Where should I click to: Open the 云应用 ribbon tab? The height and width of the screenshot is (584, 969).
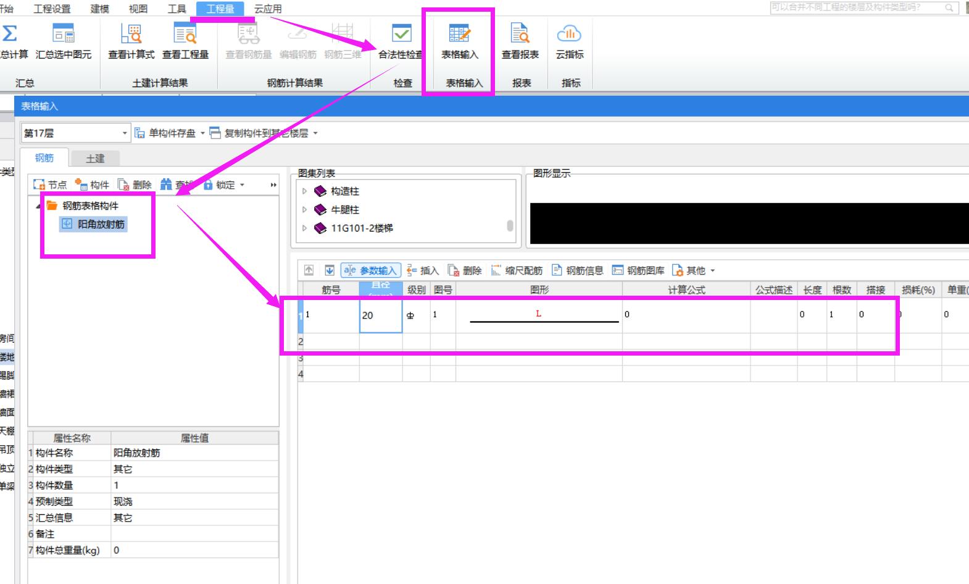(268, 9)
